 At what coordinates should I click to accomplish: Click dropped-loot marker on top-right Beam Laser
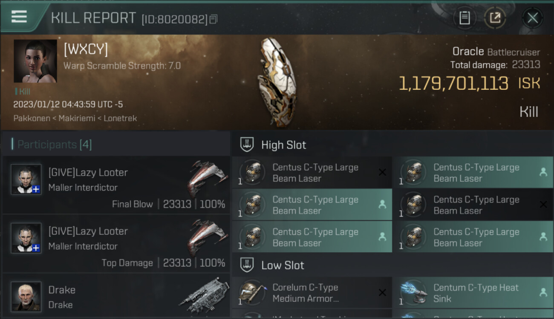coord(543,172)
